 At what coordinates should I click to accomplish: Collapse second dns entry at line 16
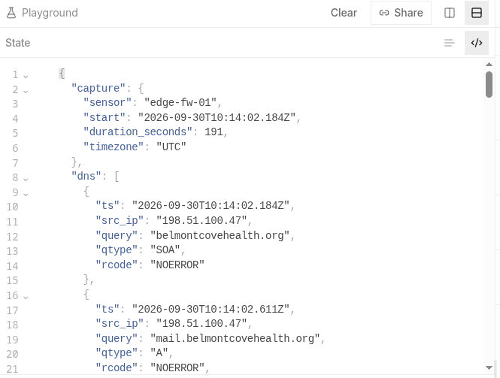pyautogui.click(x=26, y=297)
